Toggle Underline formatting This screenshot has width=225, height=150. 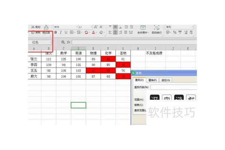pos(66,33)
